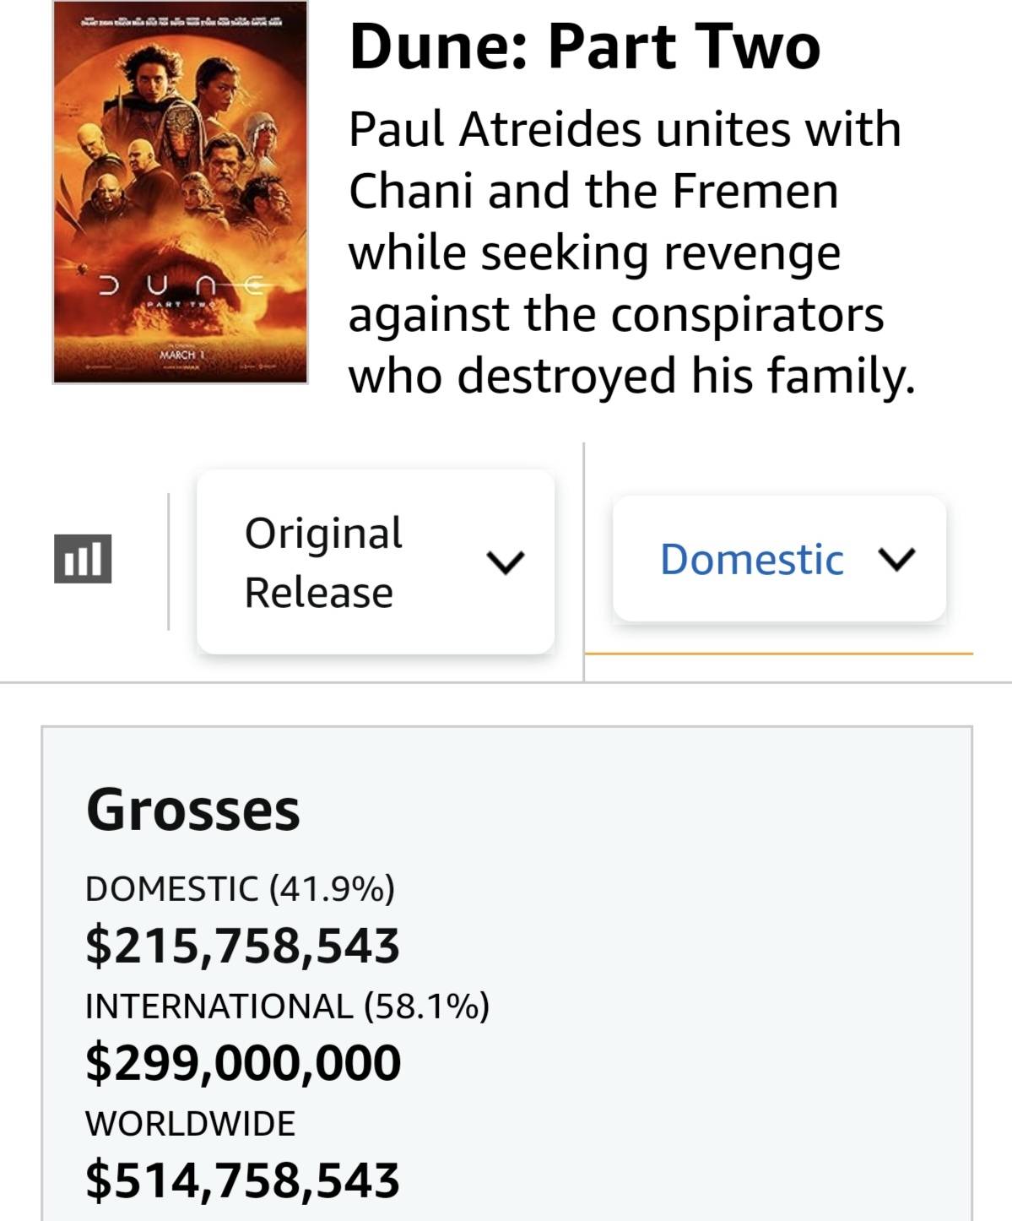Click the Grosses section heading
Screen dimensions: 1012x1221
192,809
